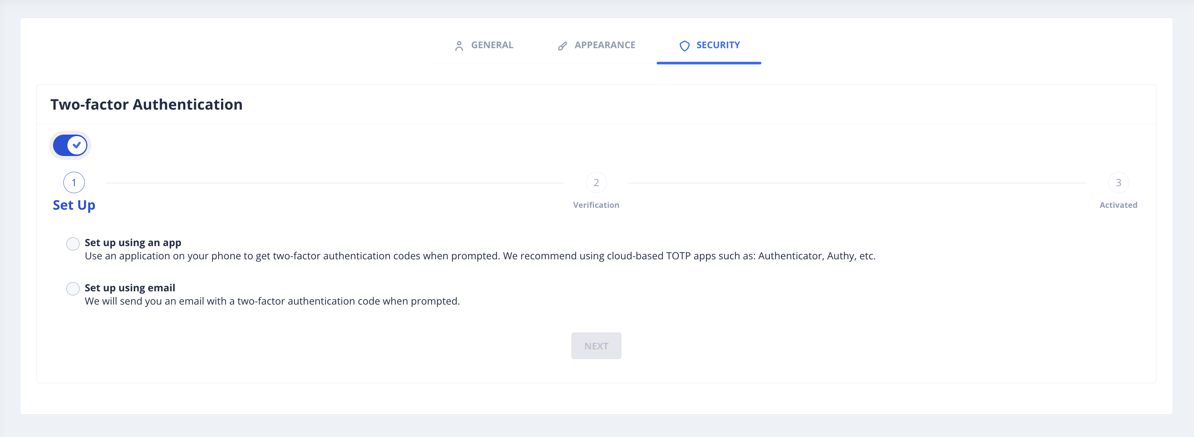Switch to the General tab
Screen dimensions: 1194x437
pyautogui.click(x=492, y=45)
